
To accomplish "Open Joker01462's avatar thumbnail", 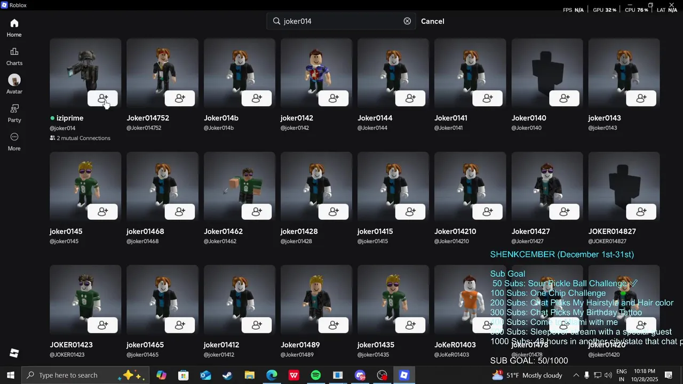I will click(239, 187).
